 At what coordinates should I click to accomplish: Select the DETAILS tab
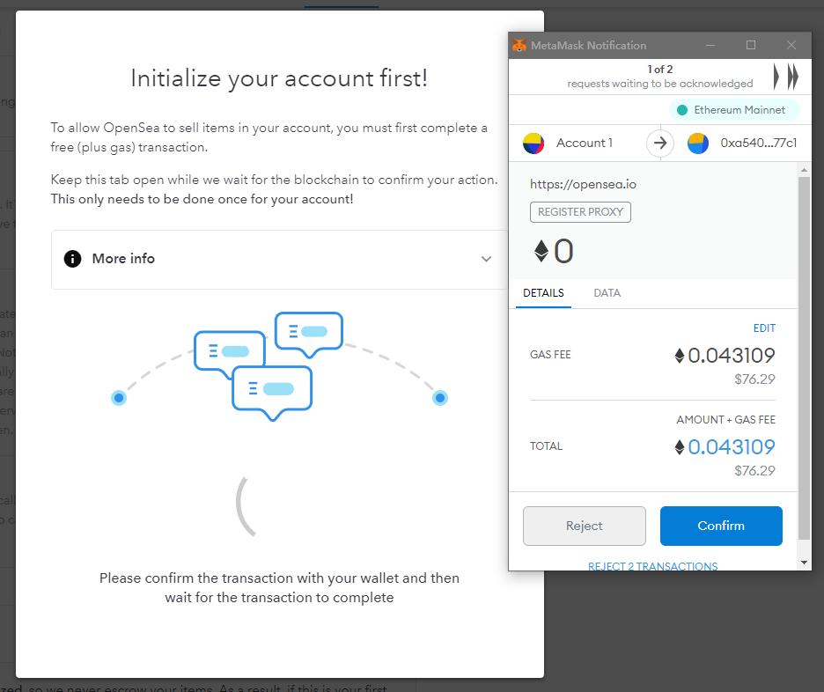point(543,292)
